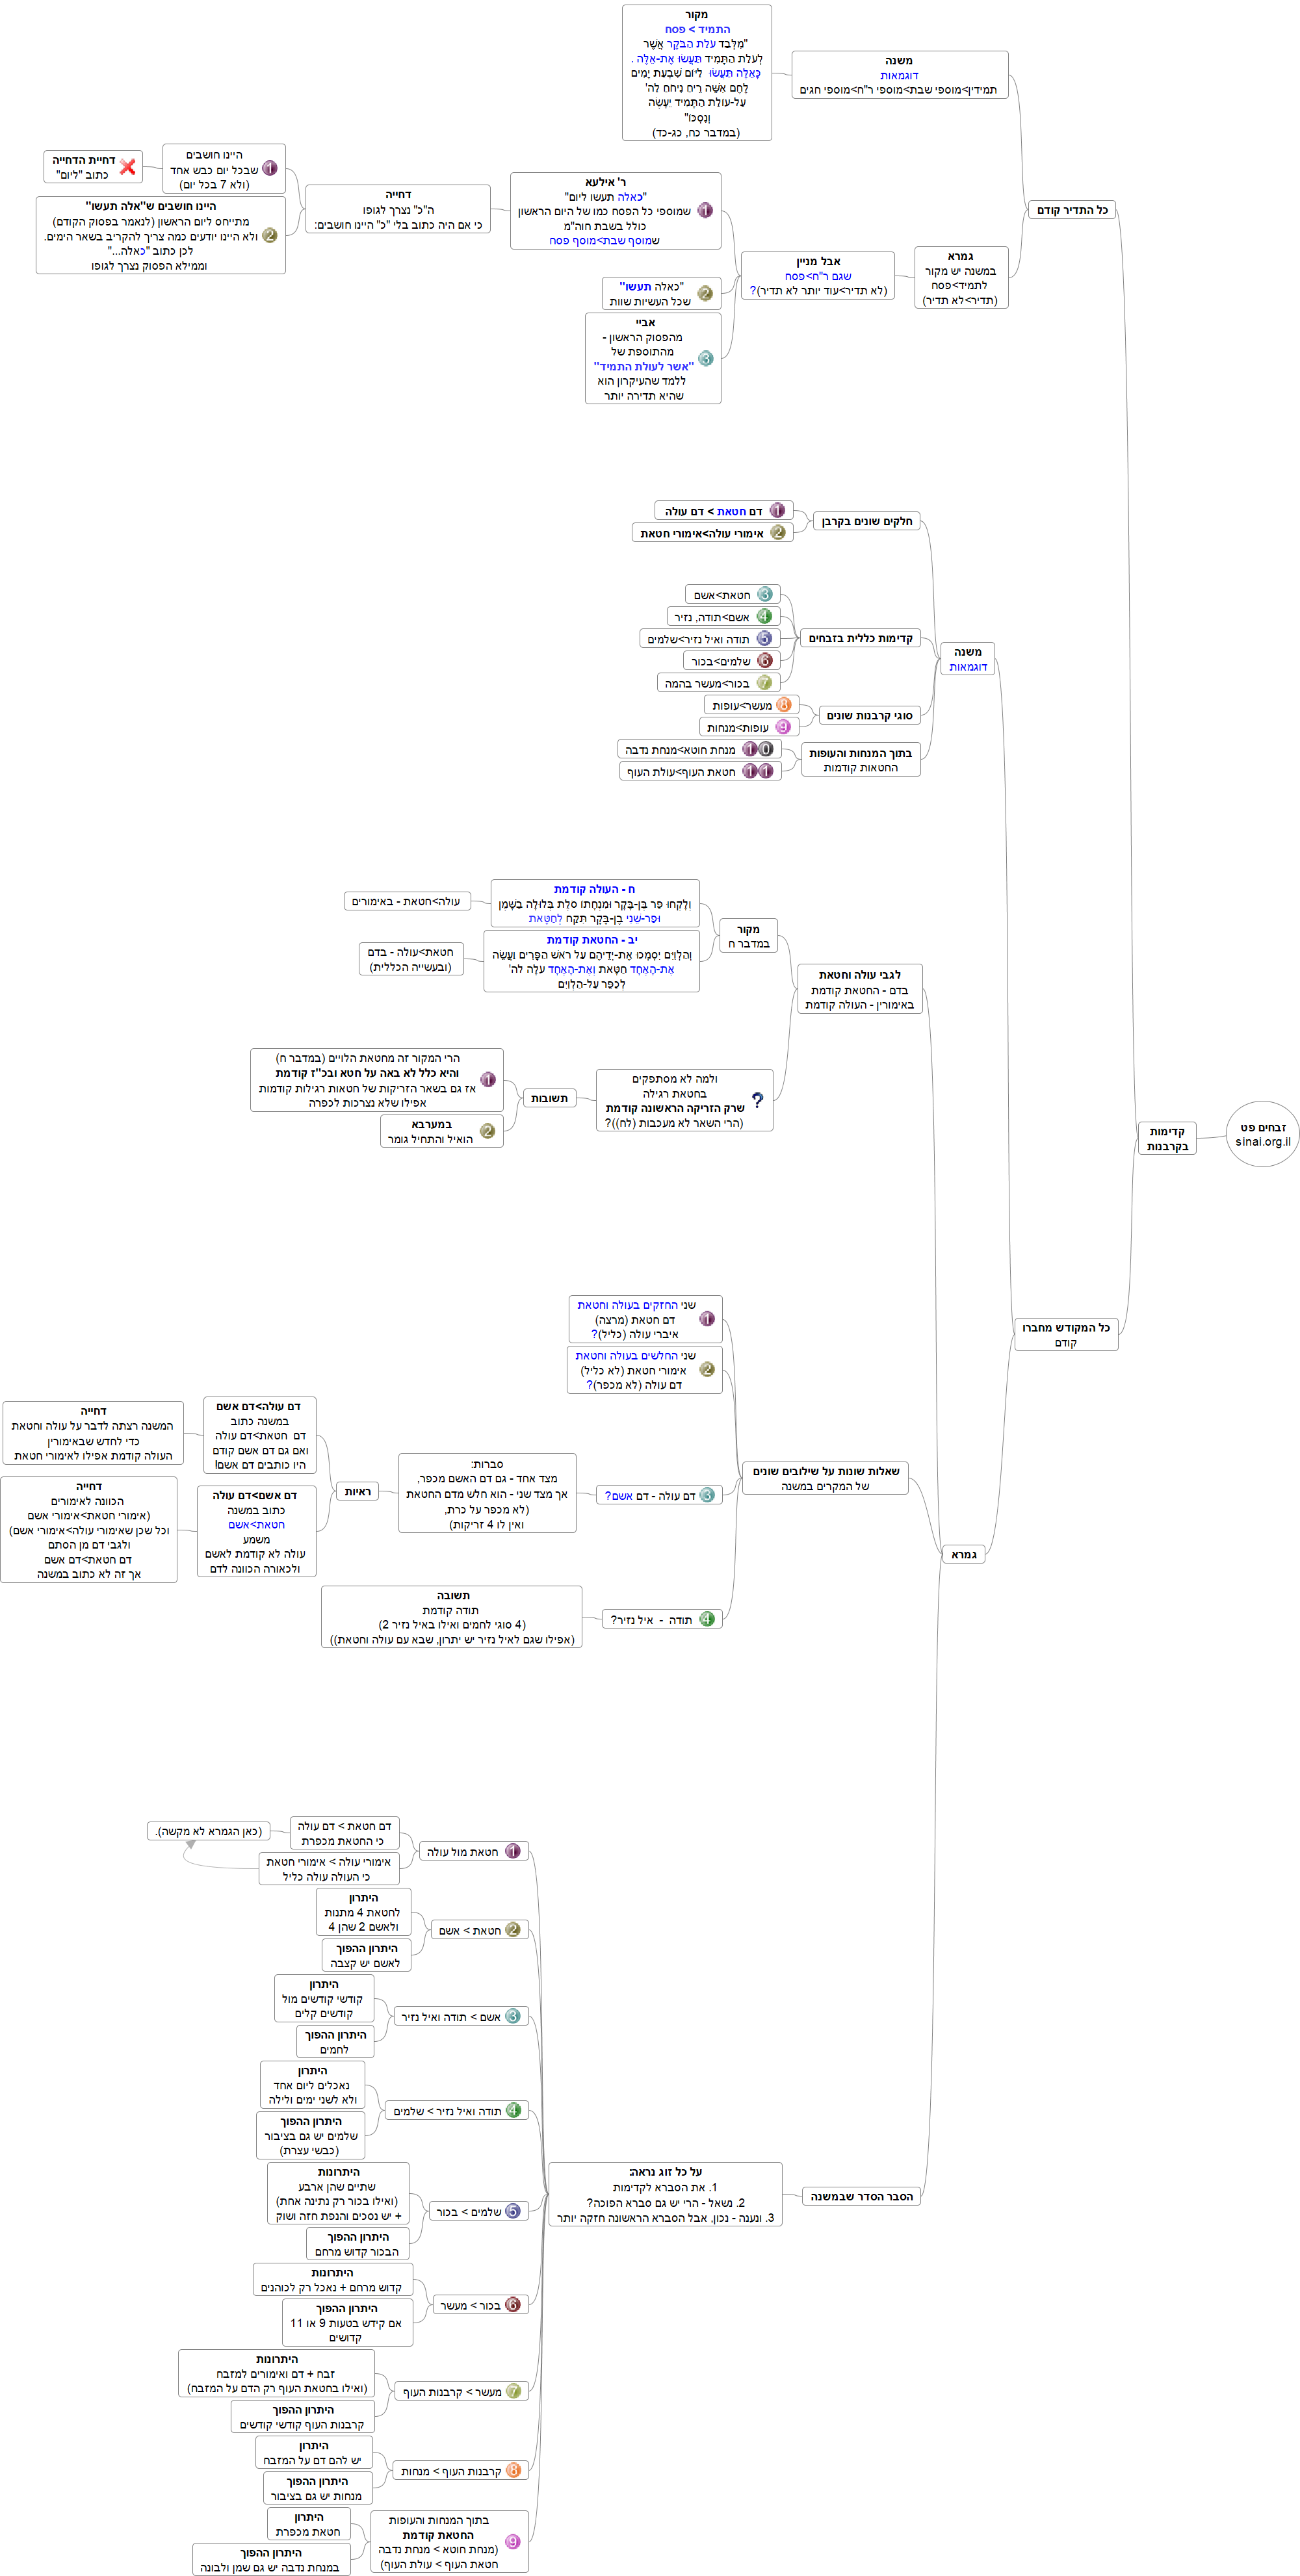Click the number 2 icon beside אימורי עולה>אימורי חטאת

(777, 532)
